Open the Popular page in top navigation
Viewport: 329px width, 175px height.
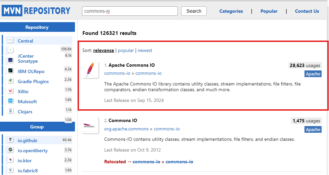269,11
